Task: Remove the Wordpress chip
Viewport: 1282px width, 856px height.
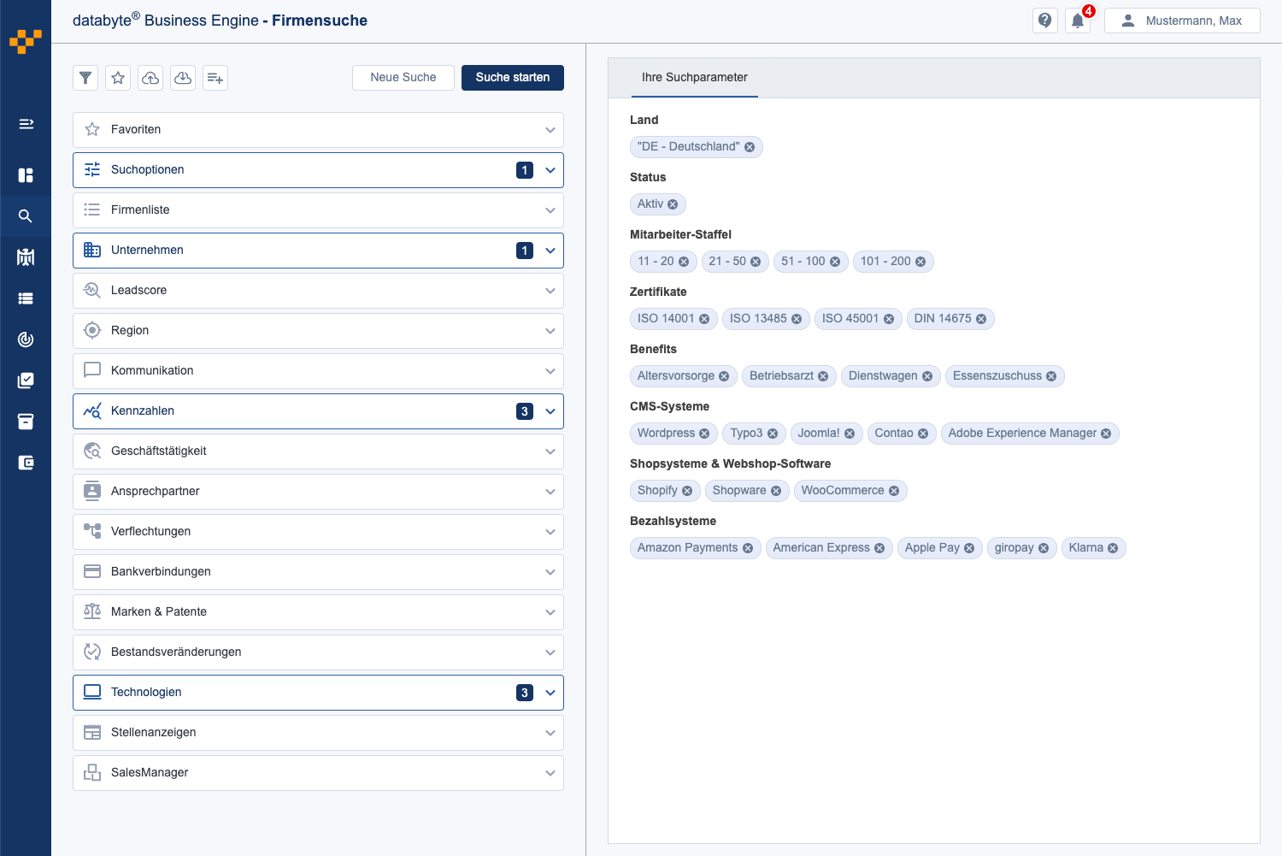Action: pos(704,434)
